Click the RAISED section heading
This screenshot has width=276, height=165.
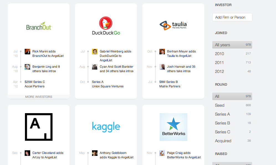tap(221, 154)
